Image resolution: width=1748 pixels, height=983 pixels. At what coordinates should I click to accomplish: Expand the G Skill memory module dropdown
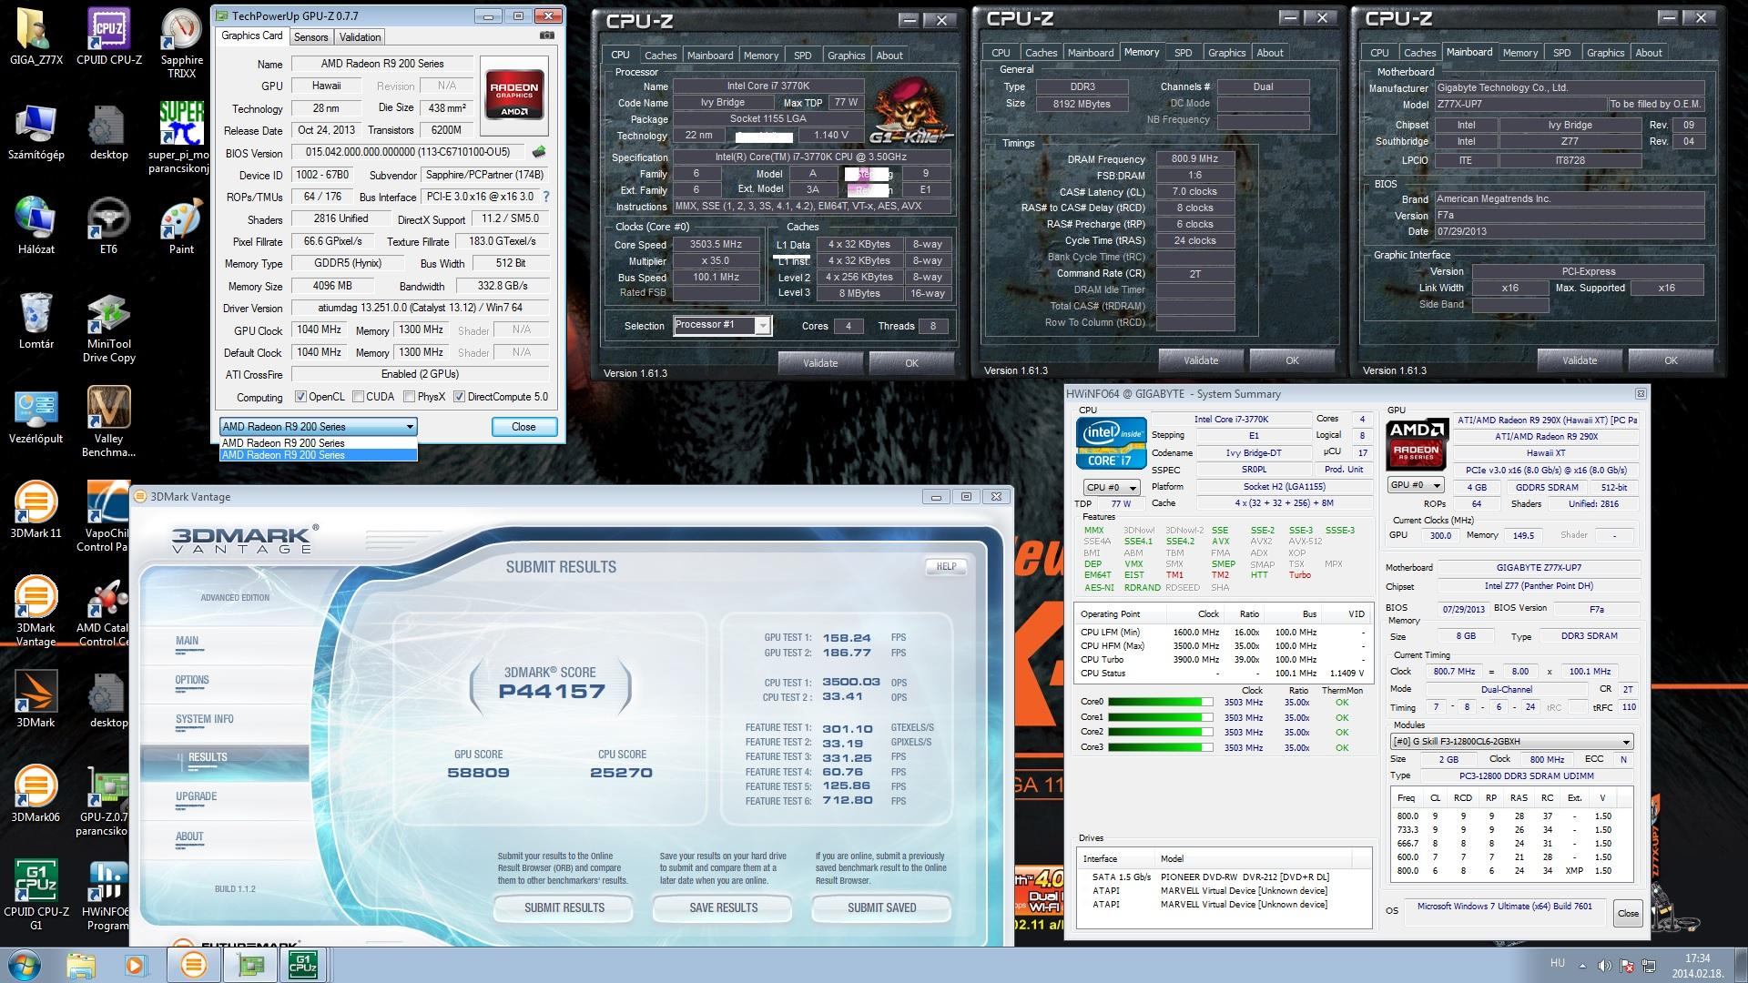(1626, 742)
